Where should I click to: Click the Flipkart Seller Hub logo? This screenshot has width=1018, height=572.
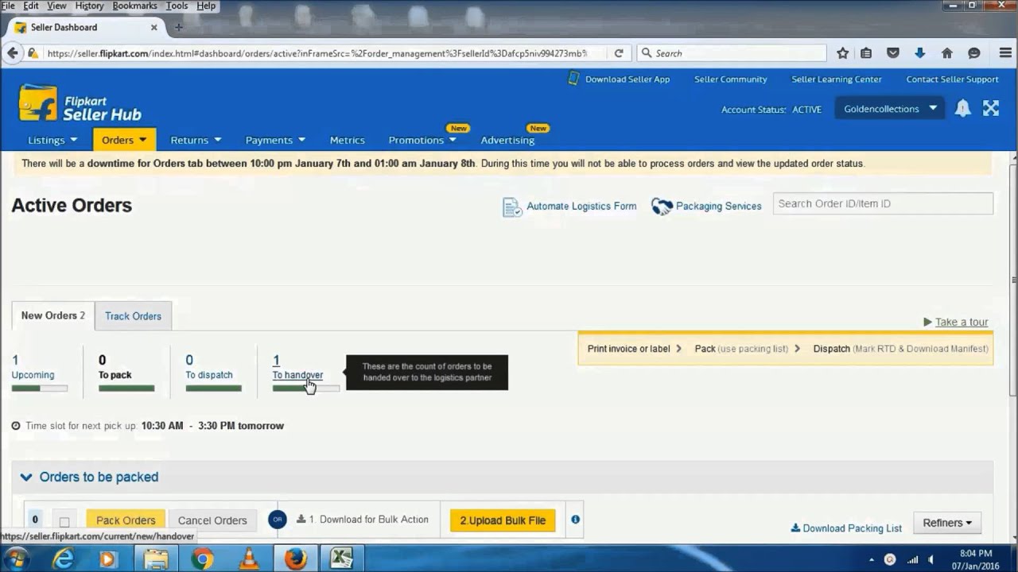(x=80, y=103)
